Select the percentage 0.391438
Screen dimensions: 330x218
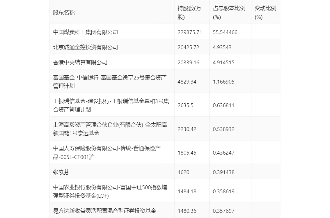pyautogui.click(x=223, y=172)
